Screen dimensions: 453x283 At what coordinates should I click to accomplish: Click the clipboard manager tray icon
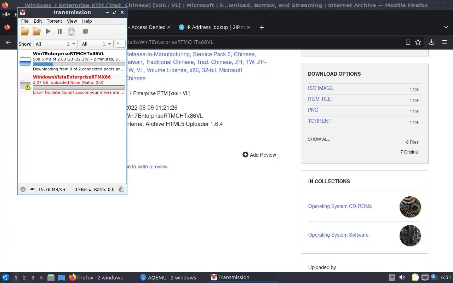[x=415, y=277]
